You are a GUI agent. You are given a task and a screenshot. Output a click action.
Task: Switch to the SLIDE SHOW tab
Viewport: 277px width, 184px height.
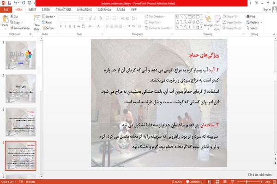[104, 10]
